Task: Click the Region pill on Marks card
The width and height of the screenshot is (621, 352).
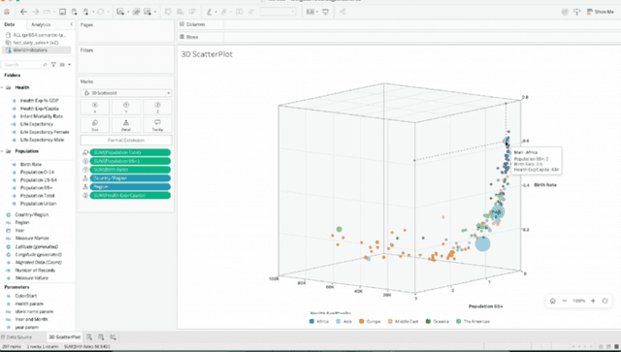Action: (x=130, y=187)
